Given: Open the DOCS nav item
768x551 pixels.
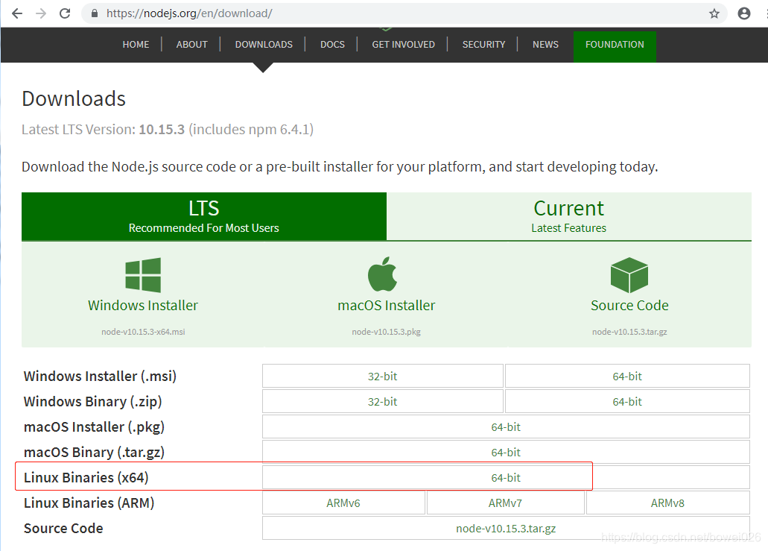Looking at the screenshot, I should coord(332,45).
